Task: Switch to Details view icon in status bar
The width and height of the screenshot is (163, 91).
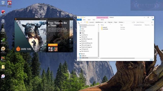Action: click(151, 60)
